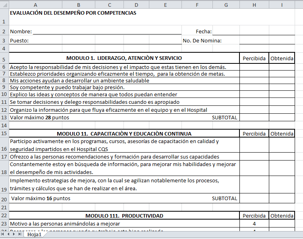303x239 pixels.
Task: Click empty Obtenida cell in row 6
Action: pos(282,67)
